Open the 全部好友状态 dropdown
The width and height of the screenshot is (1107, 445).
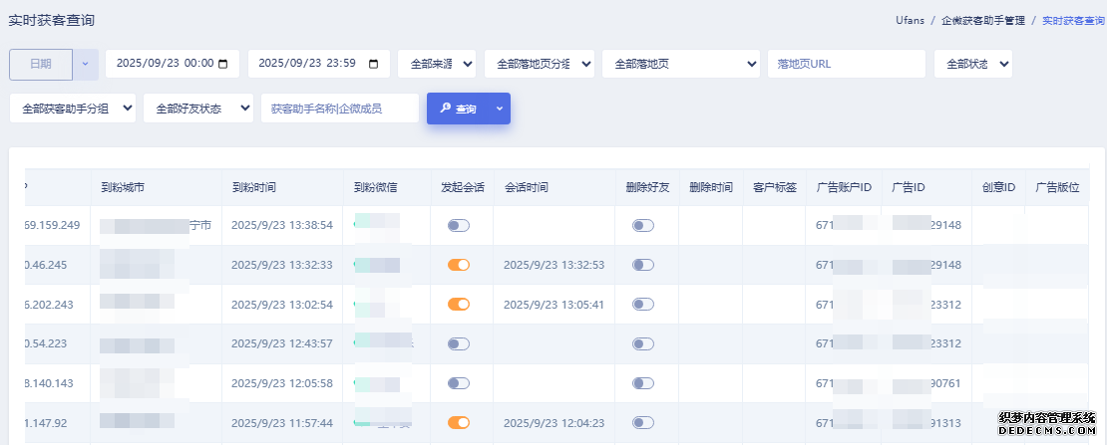197,109
